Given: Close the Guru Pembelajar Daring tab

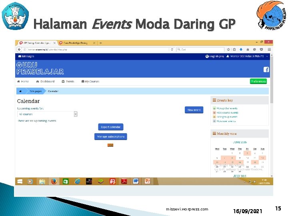Looking at the screenshot, I should [x=94, y=43].
